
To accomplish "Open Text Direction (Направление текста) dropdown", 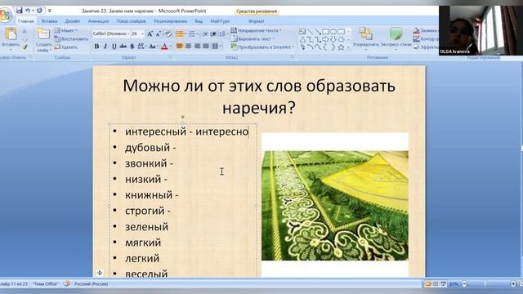I will click(x=256, y=30).
